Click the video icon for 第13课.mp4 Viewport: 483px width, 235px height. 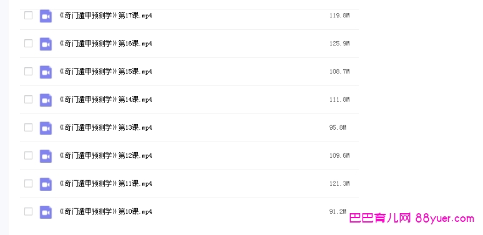point(46,128)
